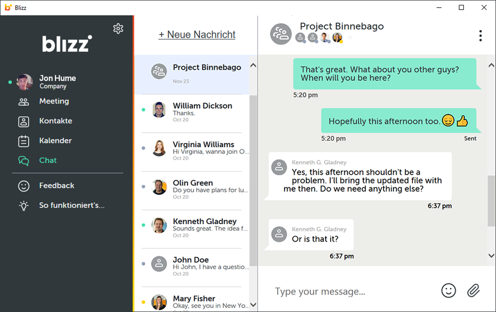The width and height of the screenshot is (496, 312).
Task: Focus the Type your message field
Action: 350,291
